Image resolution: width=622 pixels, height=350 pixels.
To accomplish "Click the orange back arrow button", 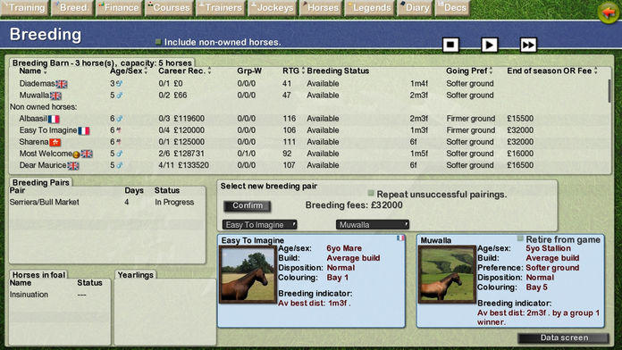I will click(609, 12).
